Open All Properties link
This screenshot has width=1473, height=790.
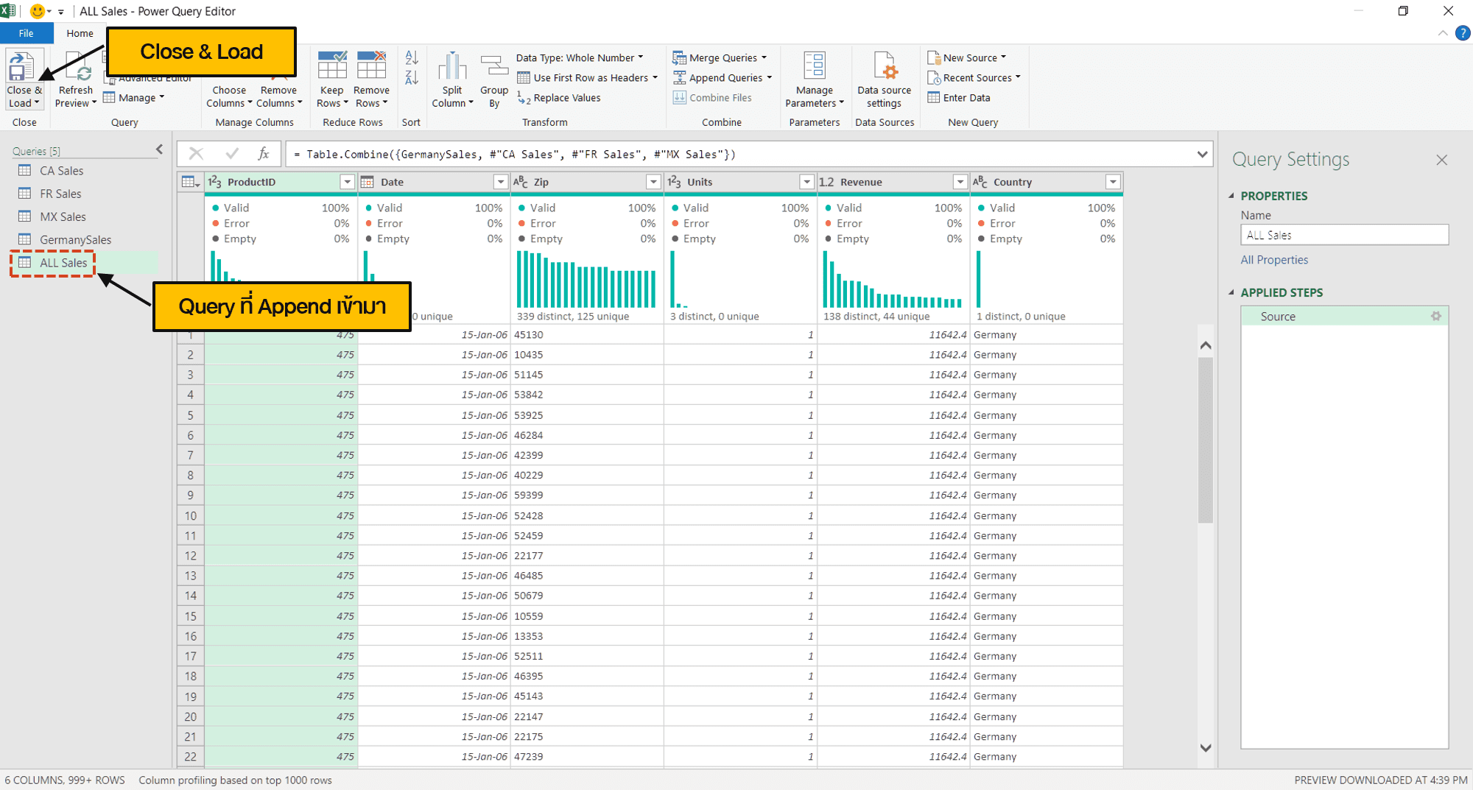(x=1273, y=259)
